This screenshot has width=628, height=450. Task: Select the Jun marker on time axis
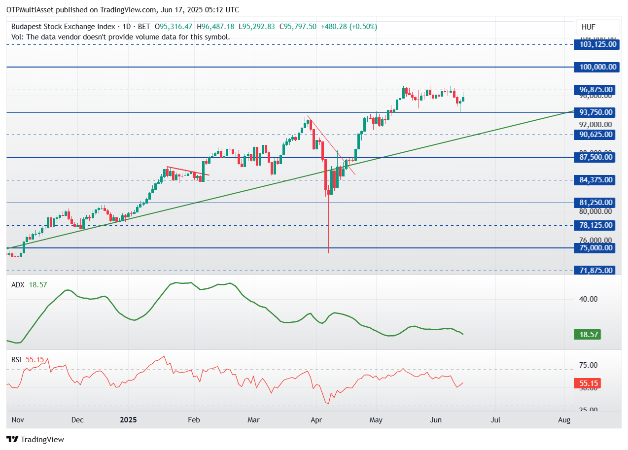pyautogui.click(x=436, y=420)
